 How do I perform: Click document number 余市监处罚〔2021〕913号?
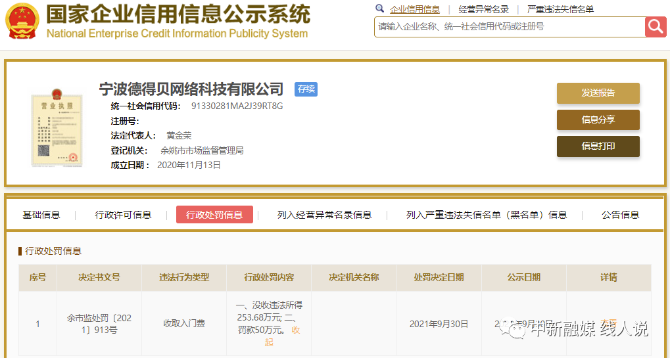coord(99,324)
